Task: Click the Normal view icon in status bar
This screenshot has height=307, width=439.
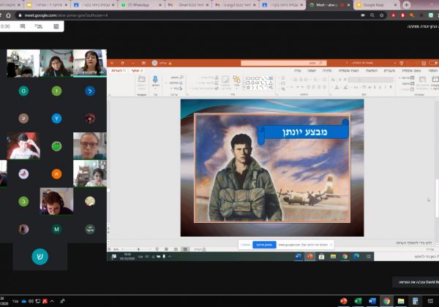Action: (x=185, y=249)
